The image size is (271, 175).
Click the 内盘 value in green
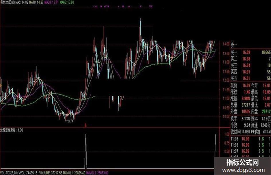pyautogui.click(x=266, y=111)
